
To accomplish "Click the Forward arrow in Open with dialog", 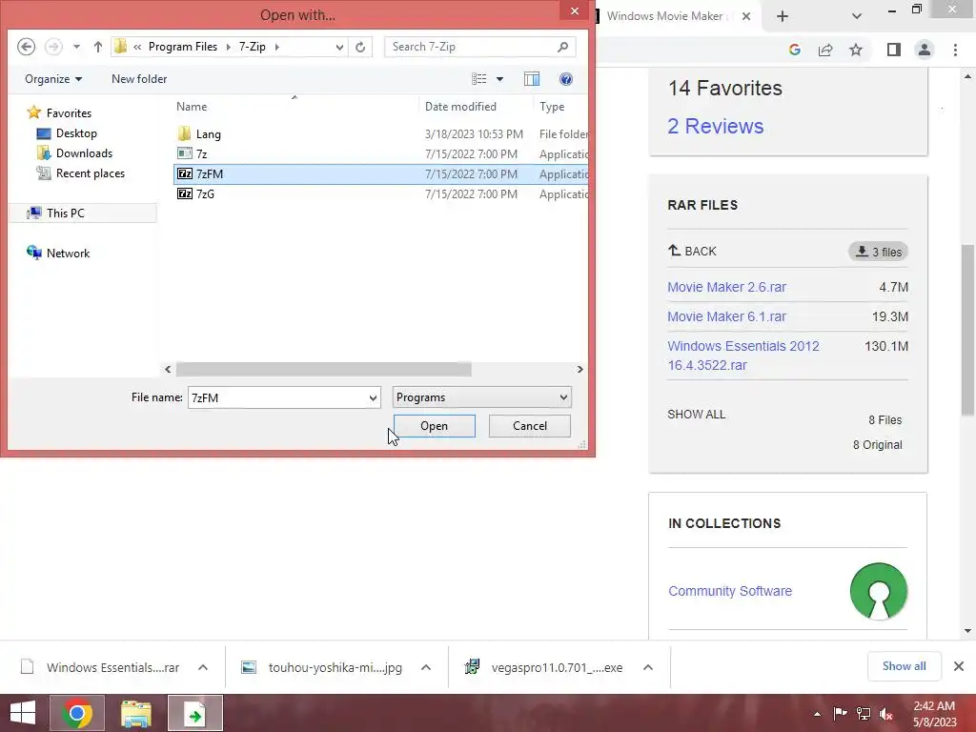I will (x=53, y=47).
